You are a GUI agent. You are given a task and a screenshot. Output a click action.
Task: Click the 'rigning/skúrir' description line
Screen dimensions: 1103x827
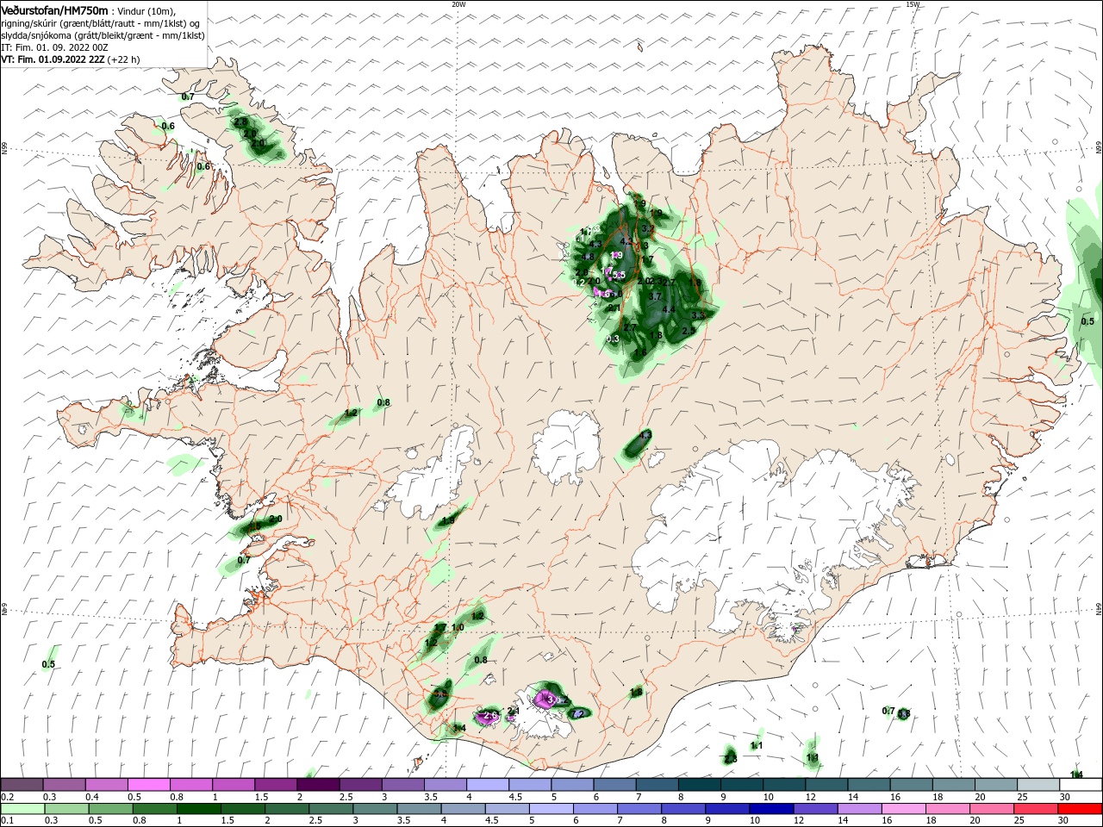pyautogui.click(x=100, y=23)
